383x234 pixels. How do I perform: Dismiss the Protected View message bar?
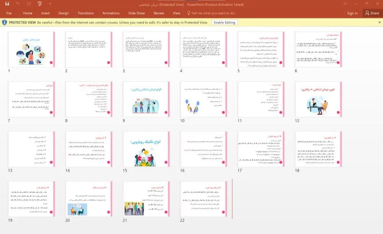click(380, 22)
